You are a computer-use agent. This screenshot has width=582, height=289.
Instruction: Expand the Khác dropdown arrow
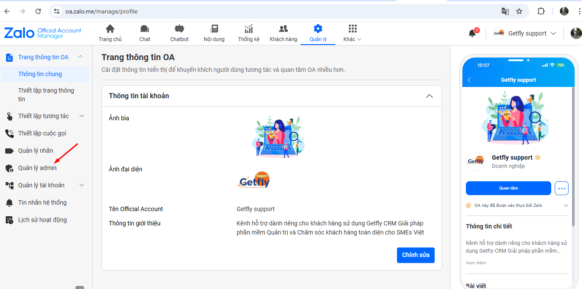click(x=359, y=39)
